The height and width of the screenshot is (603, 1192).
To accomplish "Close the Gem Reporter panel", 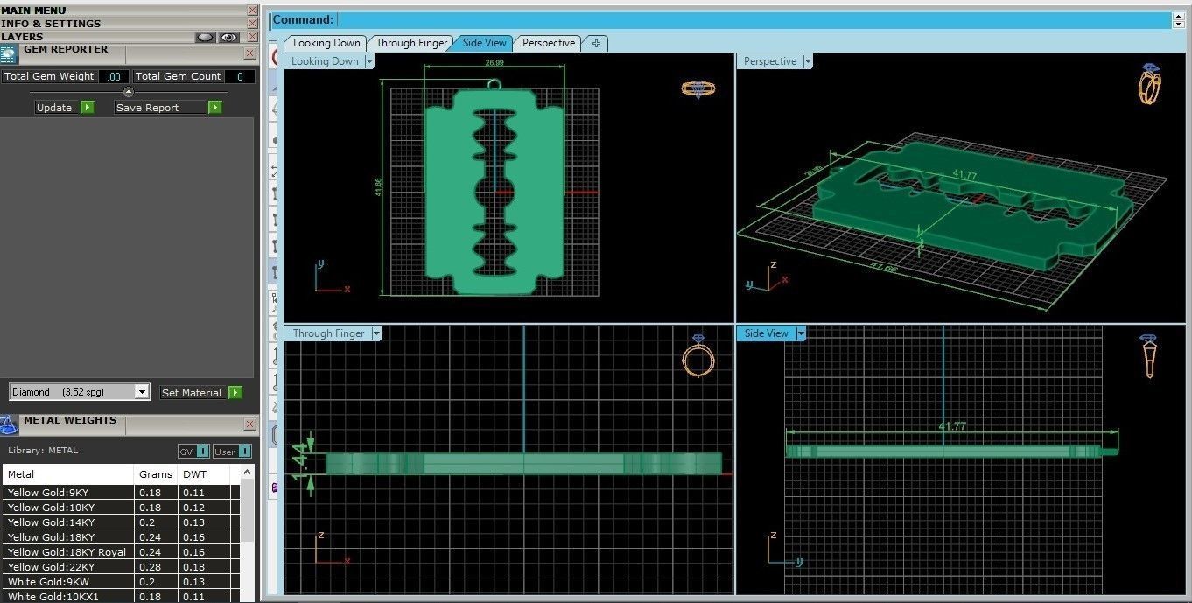I will pos(249,53).
